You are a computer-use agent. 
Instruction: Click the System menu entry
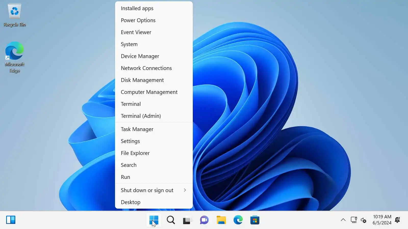(154, 44)
